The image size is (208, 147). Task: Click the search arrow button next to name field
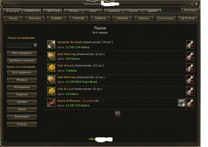pyautogui.click(x=35, y=45)
